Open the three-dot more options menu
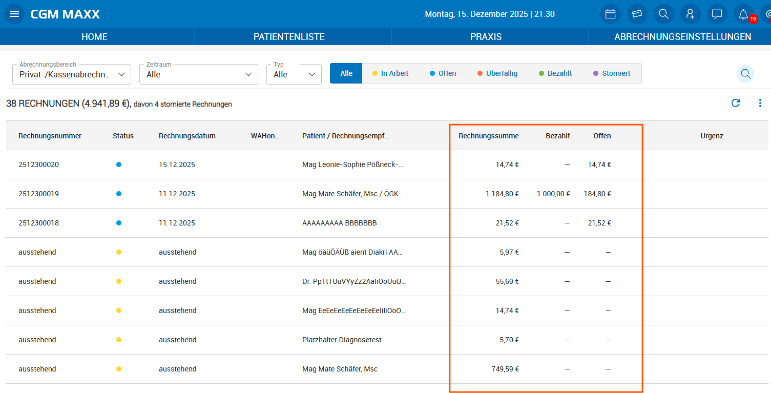 pyautogui.click(x=760, y=103)
